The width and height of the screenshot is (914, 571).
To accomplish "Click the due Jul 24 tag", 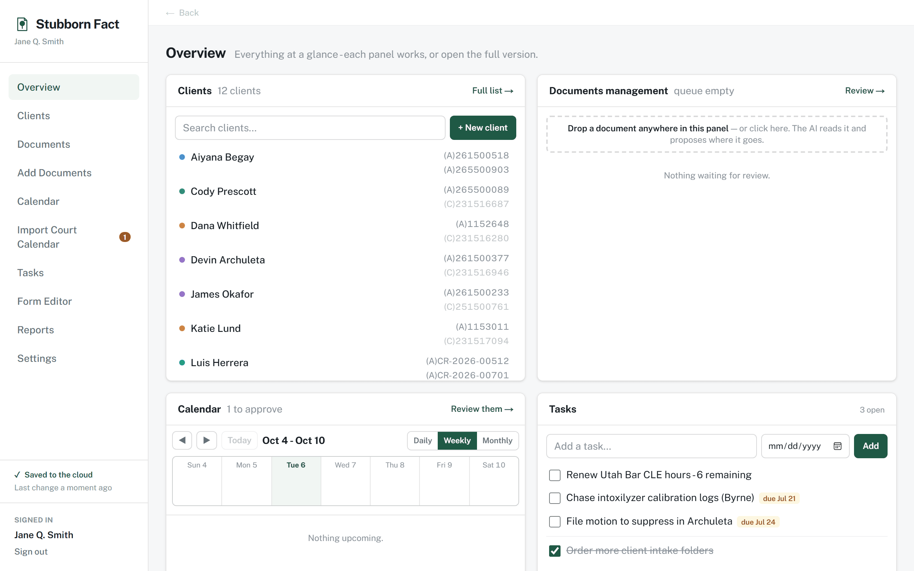I will click(x=758, y=522).
